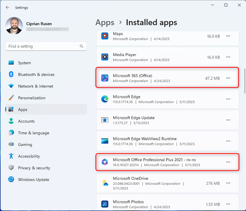The image size is (246, 211).
Task: Click the Microsoft Edge app icon
Action: coord(105,99)
